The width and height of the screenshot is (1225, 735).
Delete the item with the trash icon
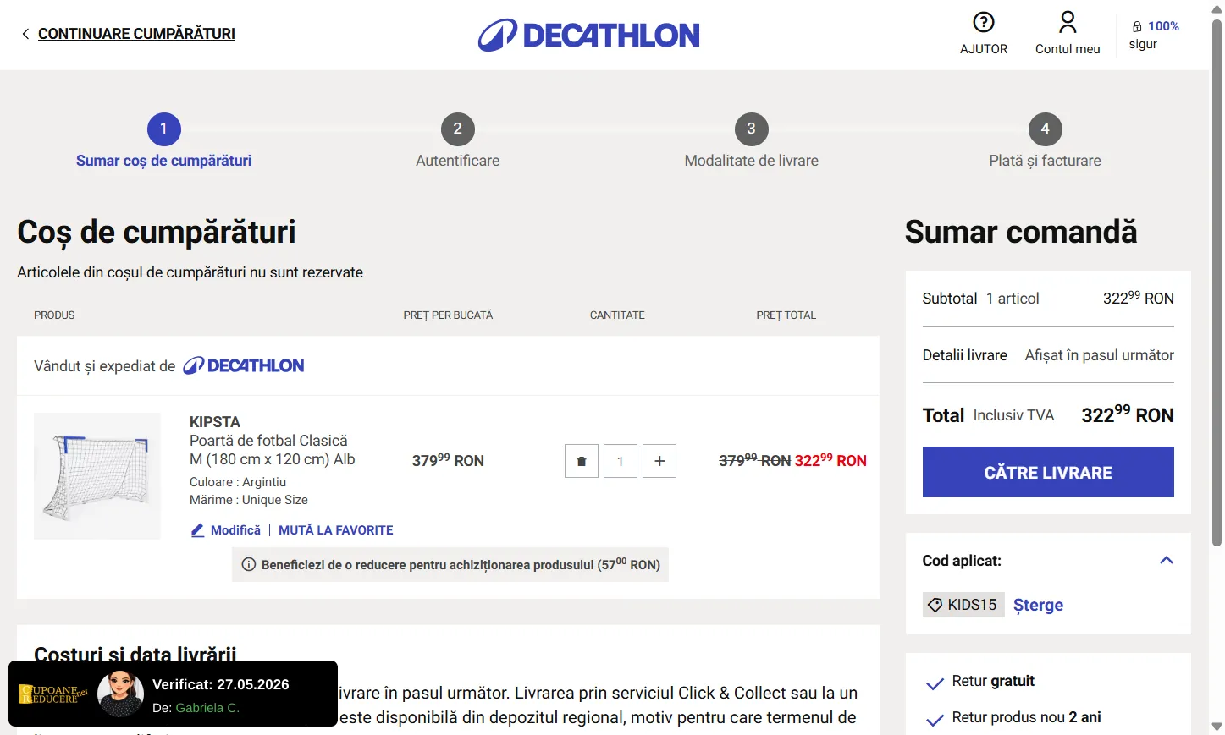(582, 461)
